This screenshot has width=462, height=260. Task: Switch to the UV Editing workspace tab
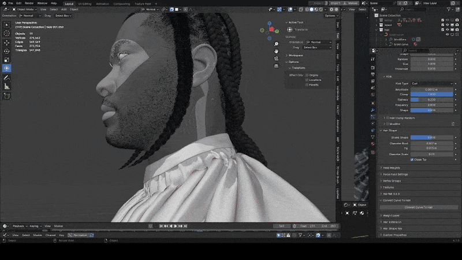(x=84, y=4)
